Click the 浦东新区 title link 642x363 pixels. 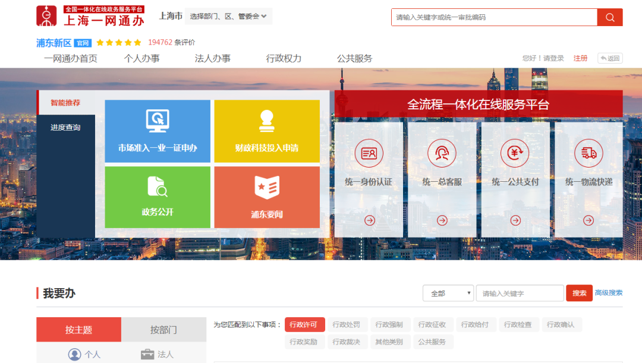[53, 43]
